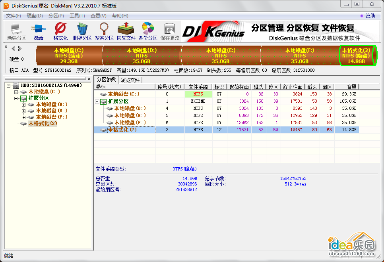This screenshot has height=262, width=384.
Task: Switch to the 分区参数 tab
Action: coord(106,80)
